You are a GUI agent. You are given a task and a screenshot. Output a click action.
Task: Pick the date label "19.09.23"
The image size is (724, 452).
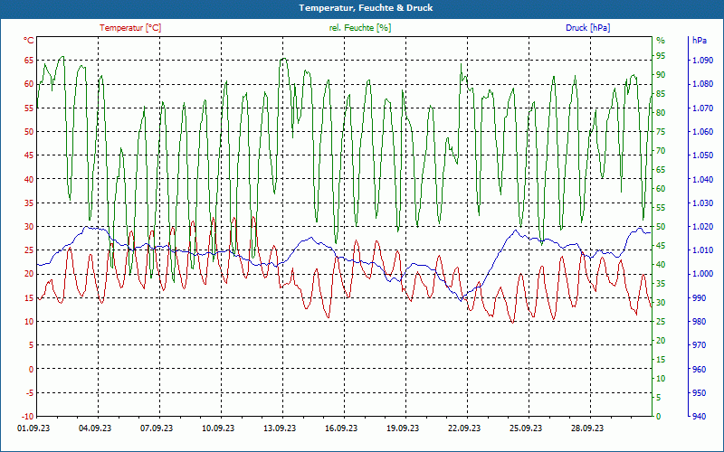tap(403, 428)
